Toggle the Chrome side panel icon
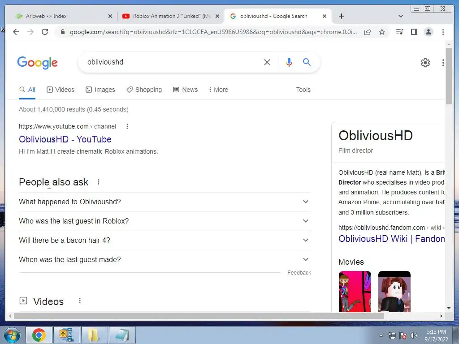Image resolution: width=459 pixels, height=344 pixels. (414, 32)
